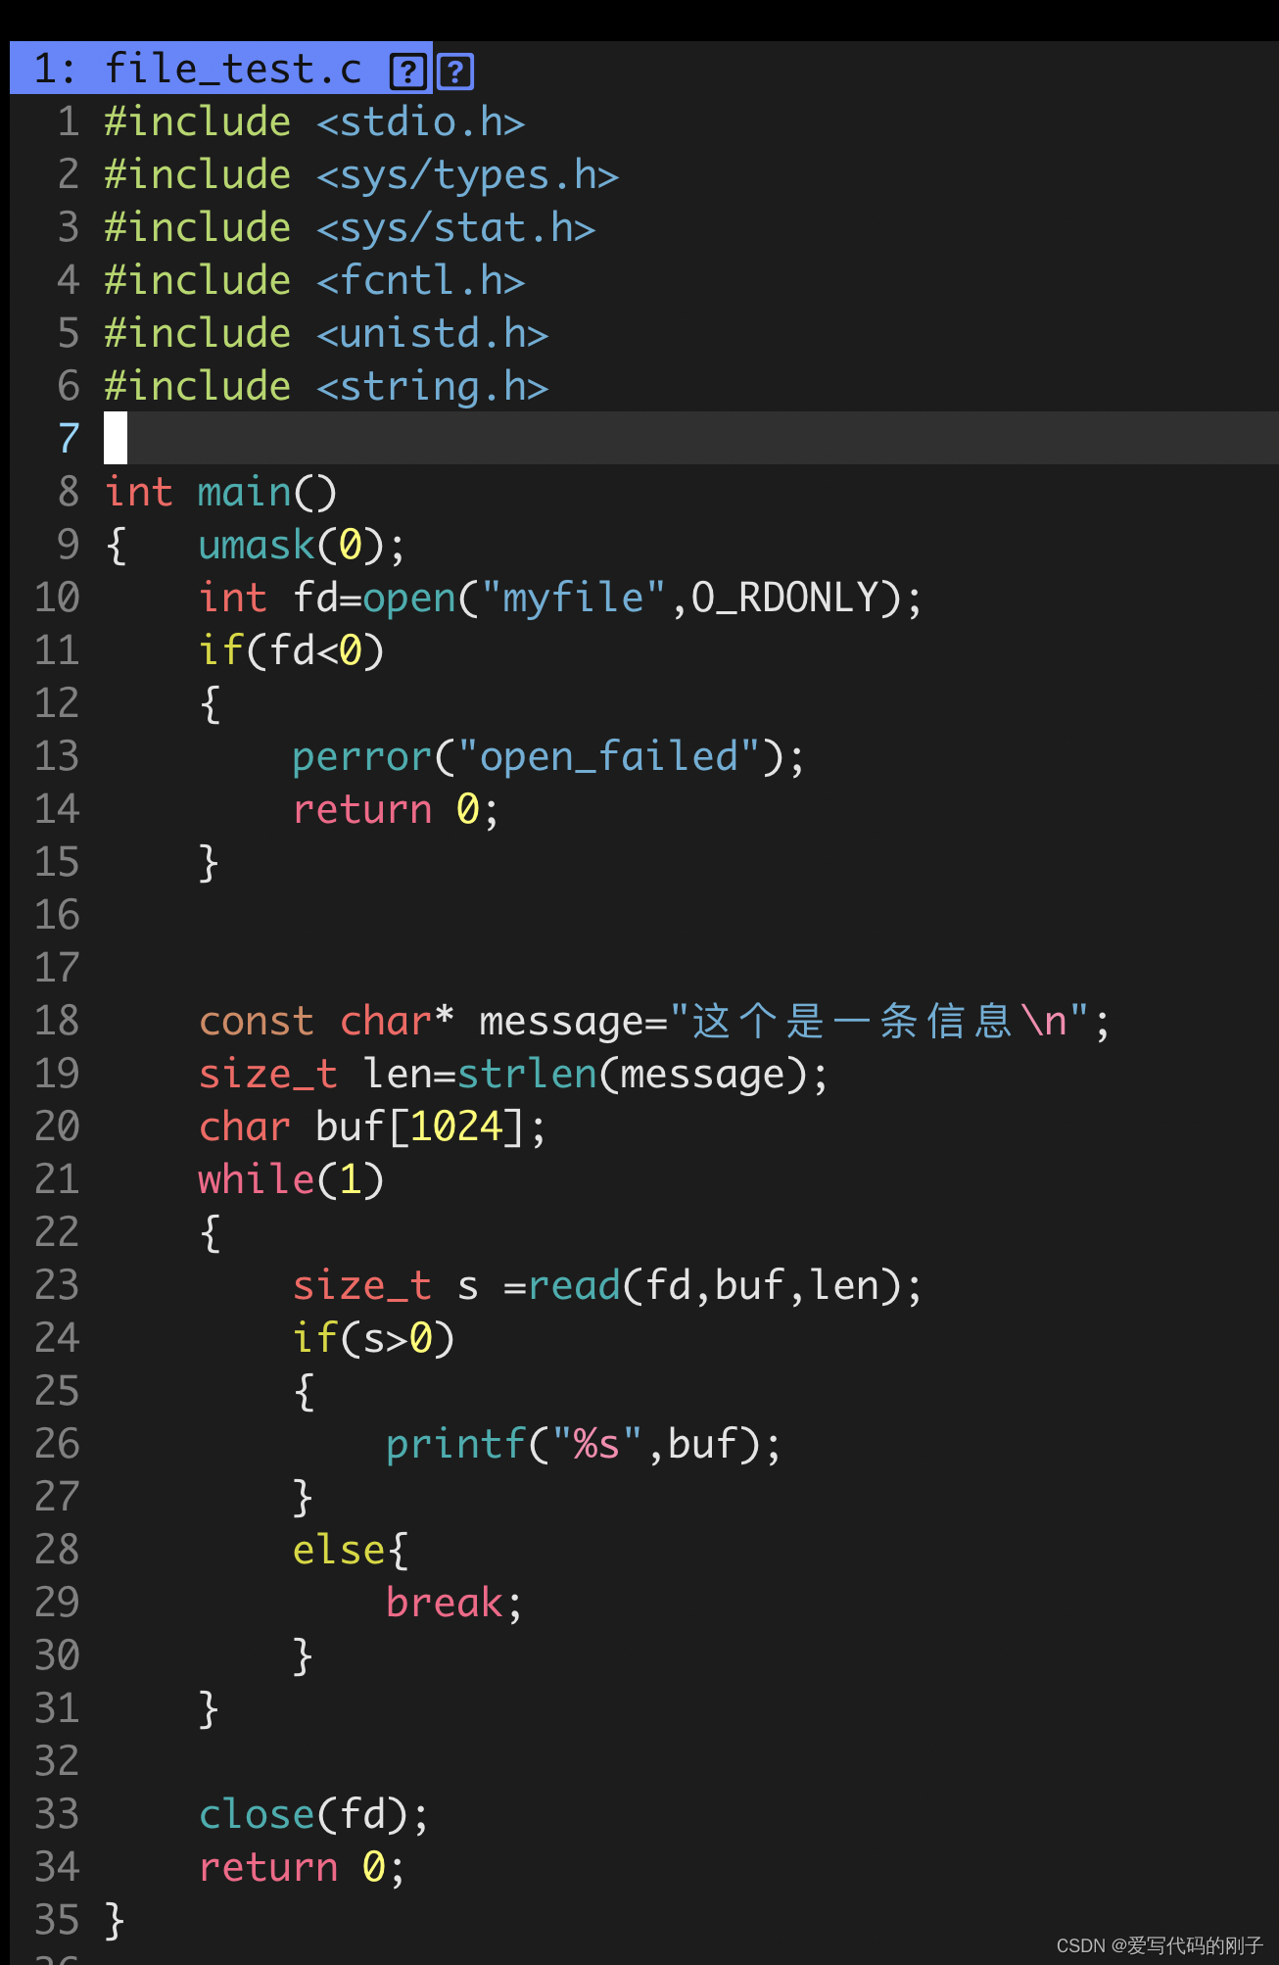The height and width of the screenshot is (1965, 1279).
Task: Click the first question-mark icon in tab
Action: pos(407,72)
